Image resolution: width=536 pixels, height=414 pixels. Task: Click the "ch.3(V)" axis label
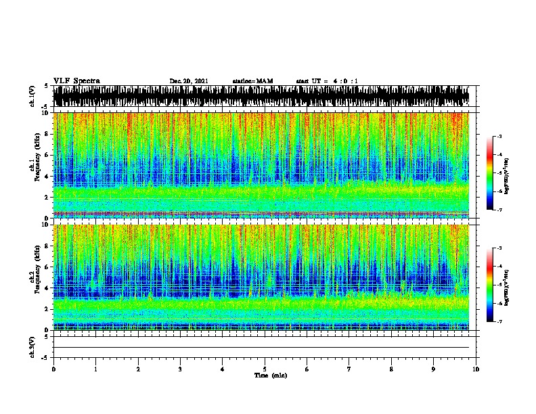pyautogui.click(x=32, y=348)
